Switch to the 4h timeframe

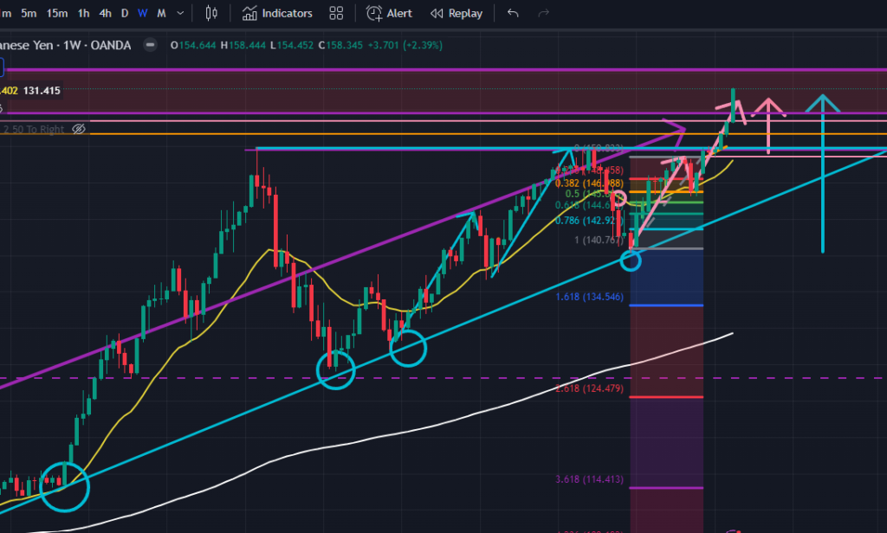pos(105,13)
